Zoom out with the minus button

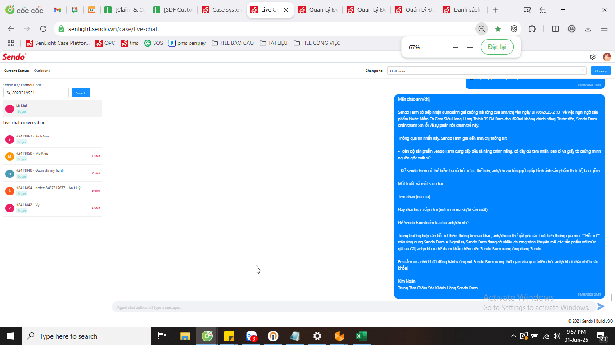pyautogui.click(x=456, y=47)
